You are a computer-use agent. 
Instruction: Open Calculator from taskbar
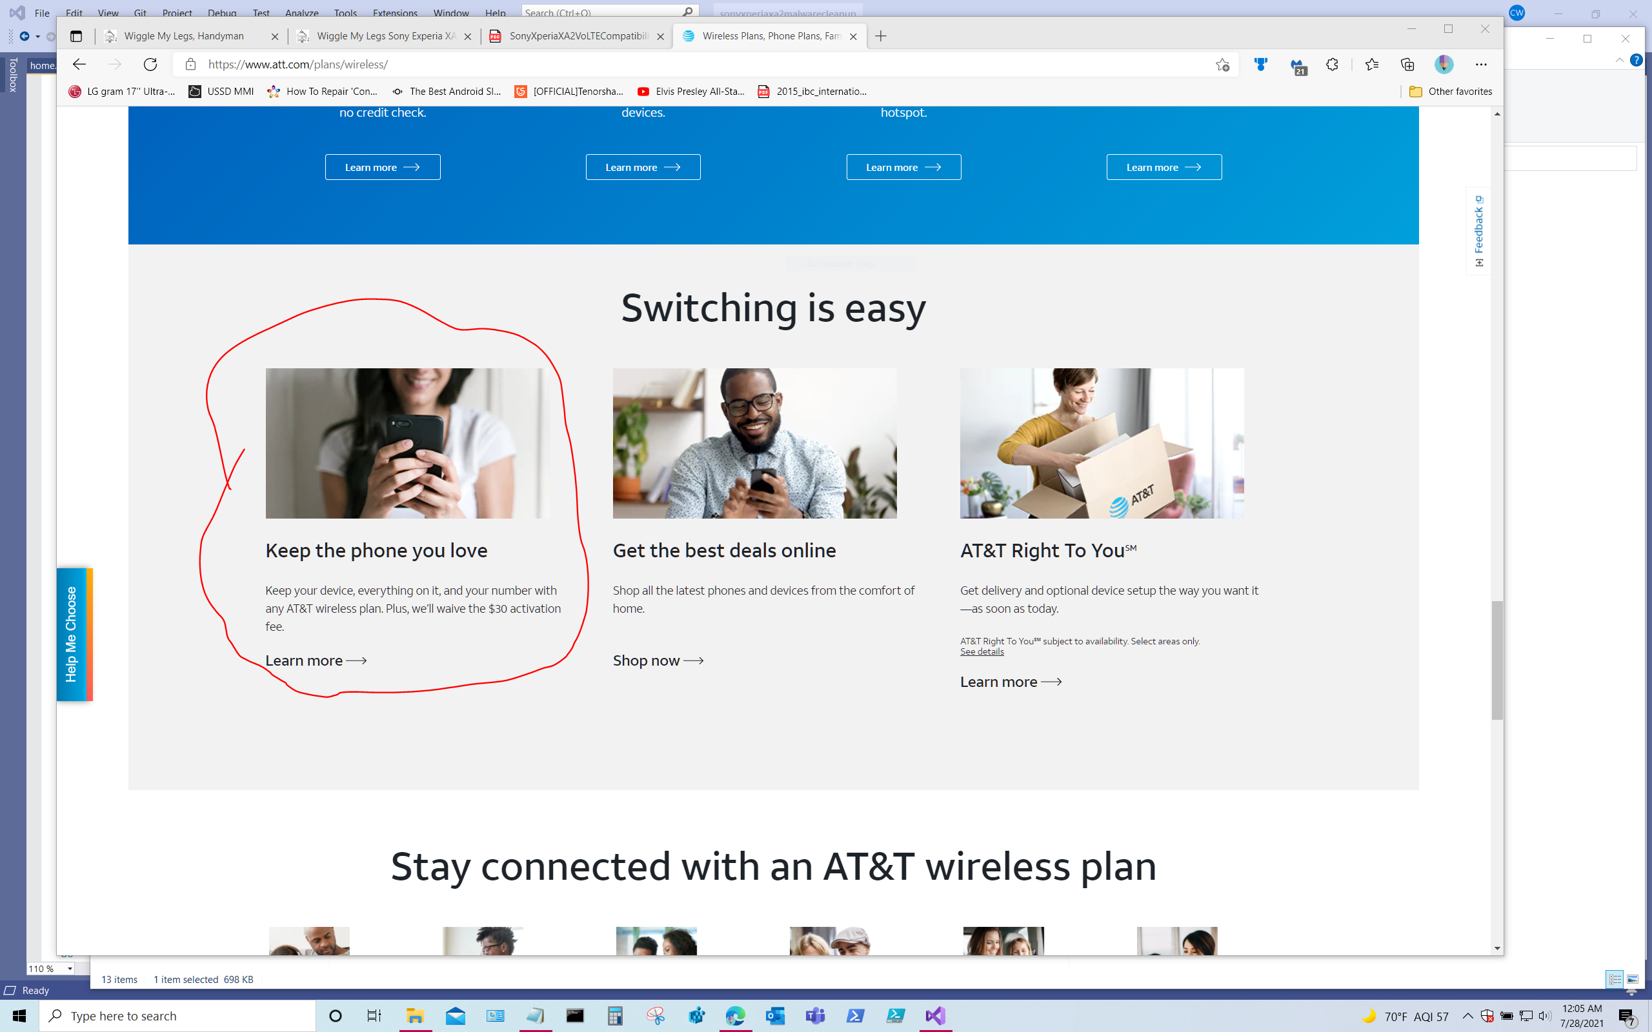coord(615,1016)
